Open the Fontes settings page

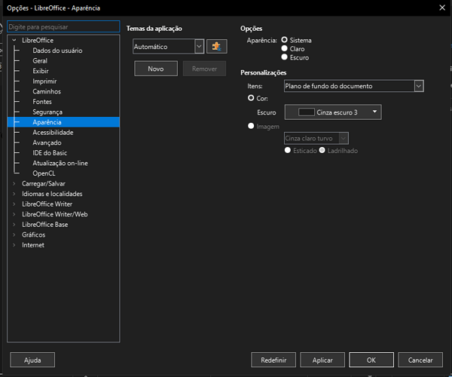(x=42, y=102)
